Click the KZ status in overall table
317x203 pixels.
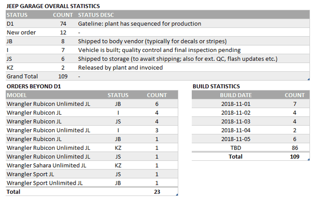[10, 68]
